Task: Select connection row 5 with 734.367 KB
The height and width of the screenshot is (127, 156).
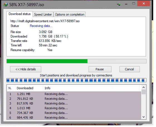Action: point(74,113)
